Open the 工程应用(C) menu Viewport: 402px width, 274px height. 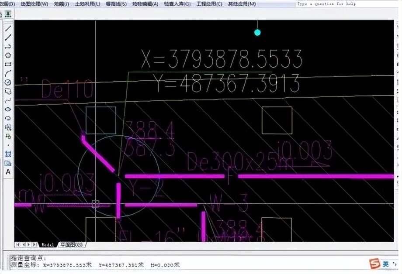209,4
